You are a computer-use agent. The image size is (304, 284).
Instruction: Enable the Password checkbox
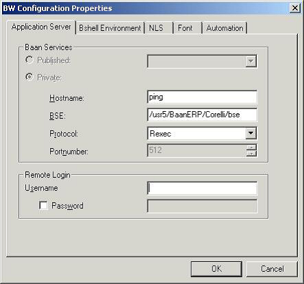pyautogui.click(x=43, y=205)
